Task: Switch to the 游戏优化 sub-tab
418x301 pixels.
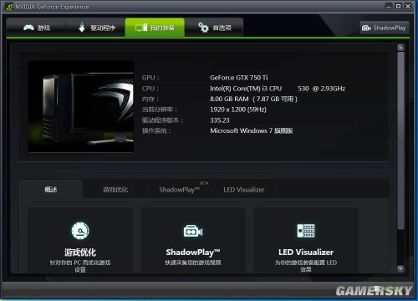Action: (x=115, y=190)
